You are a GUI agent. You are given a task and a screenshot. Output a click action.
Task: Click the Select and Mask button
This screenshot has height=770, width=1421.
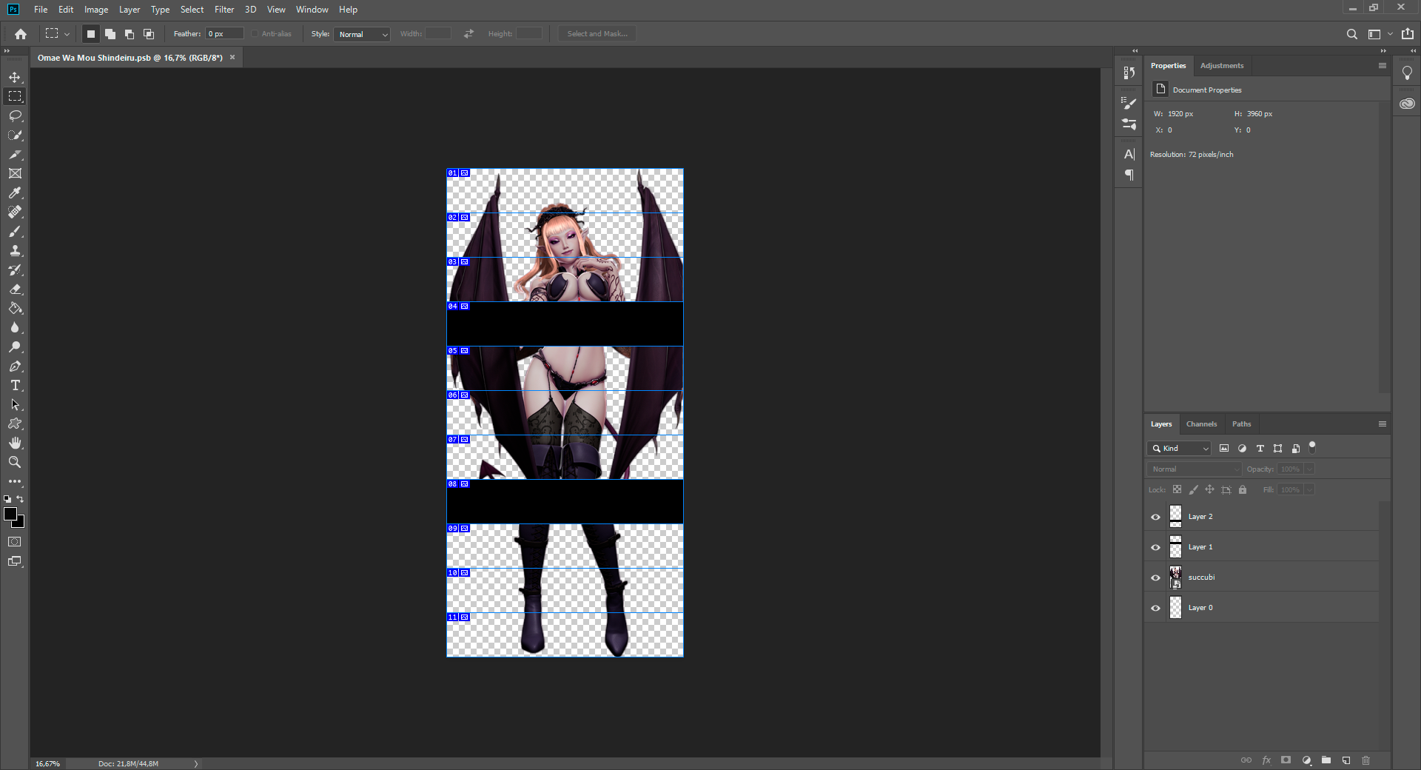(x=597, y=34)
